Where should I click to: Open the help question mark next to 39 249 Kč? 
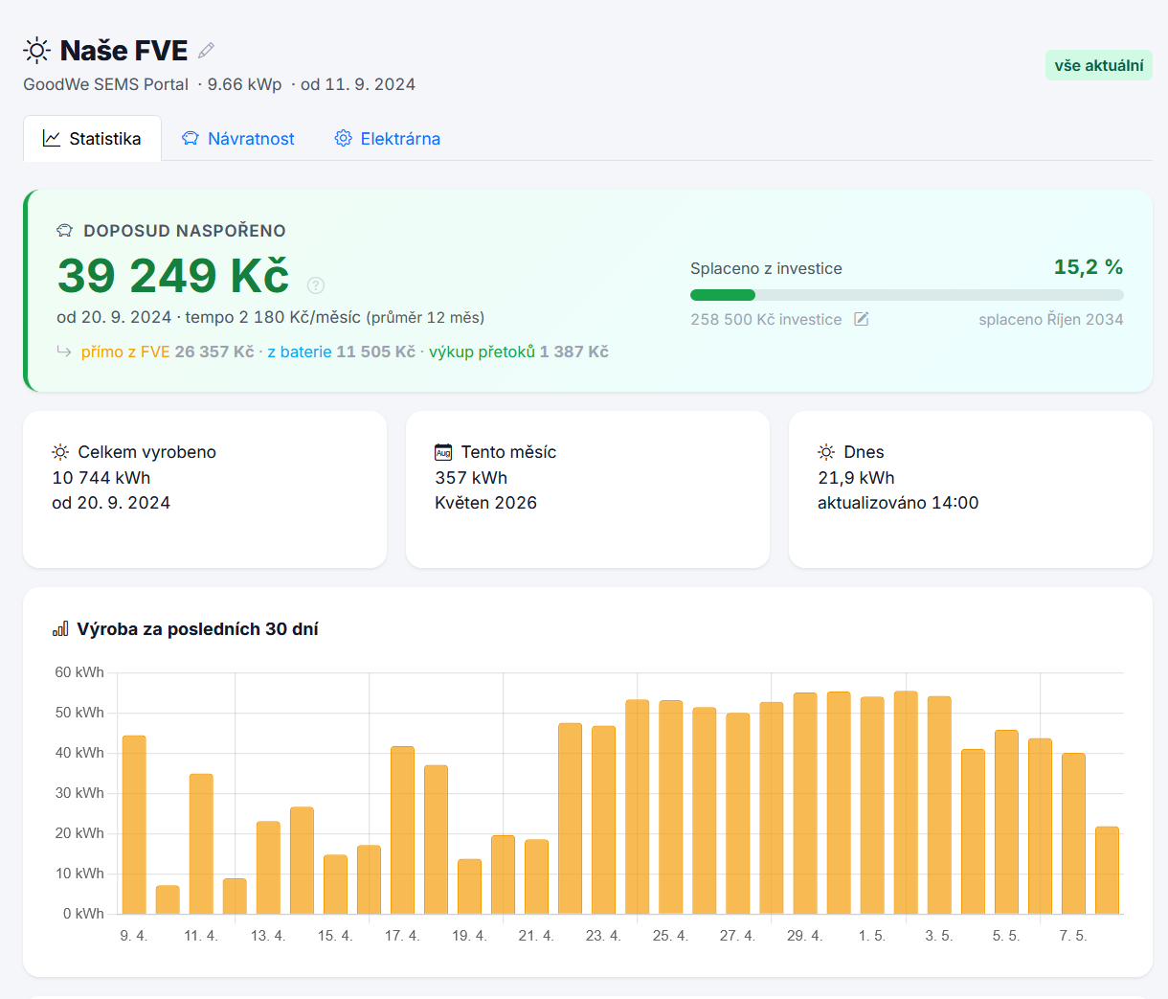[316, 284]
